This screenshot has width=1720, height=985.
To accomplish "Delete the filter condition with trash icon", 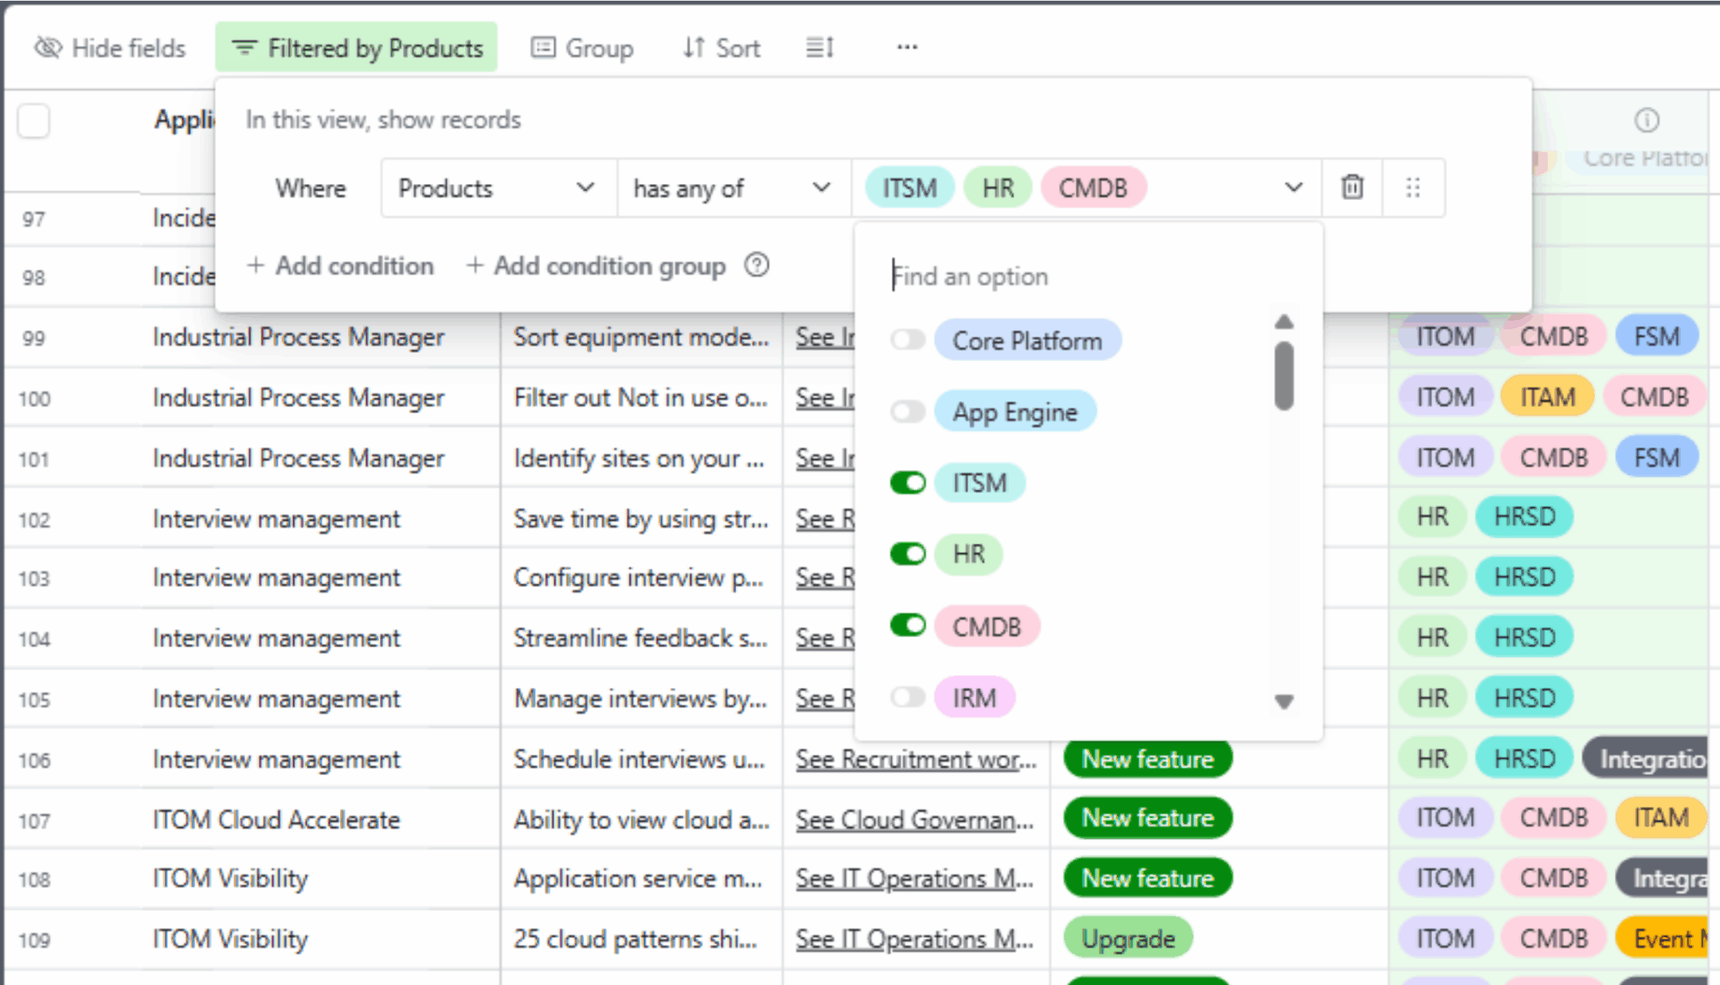I will tap(1352, 187).
